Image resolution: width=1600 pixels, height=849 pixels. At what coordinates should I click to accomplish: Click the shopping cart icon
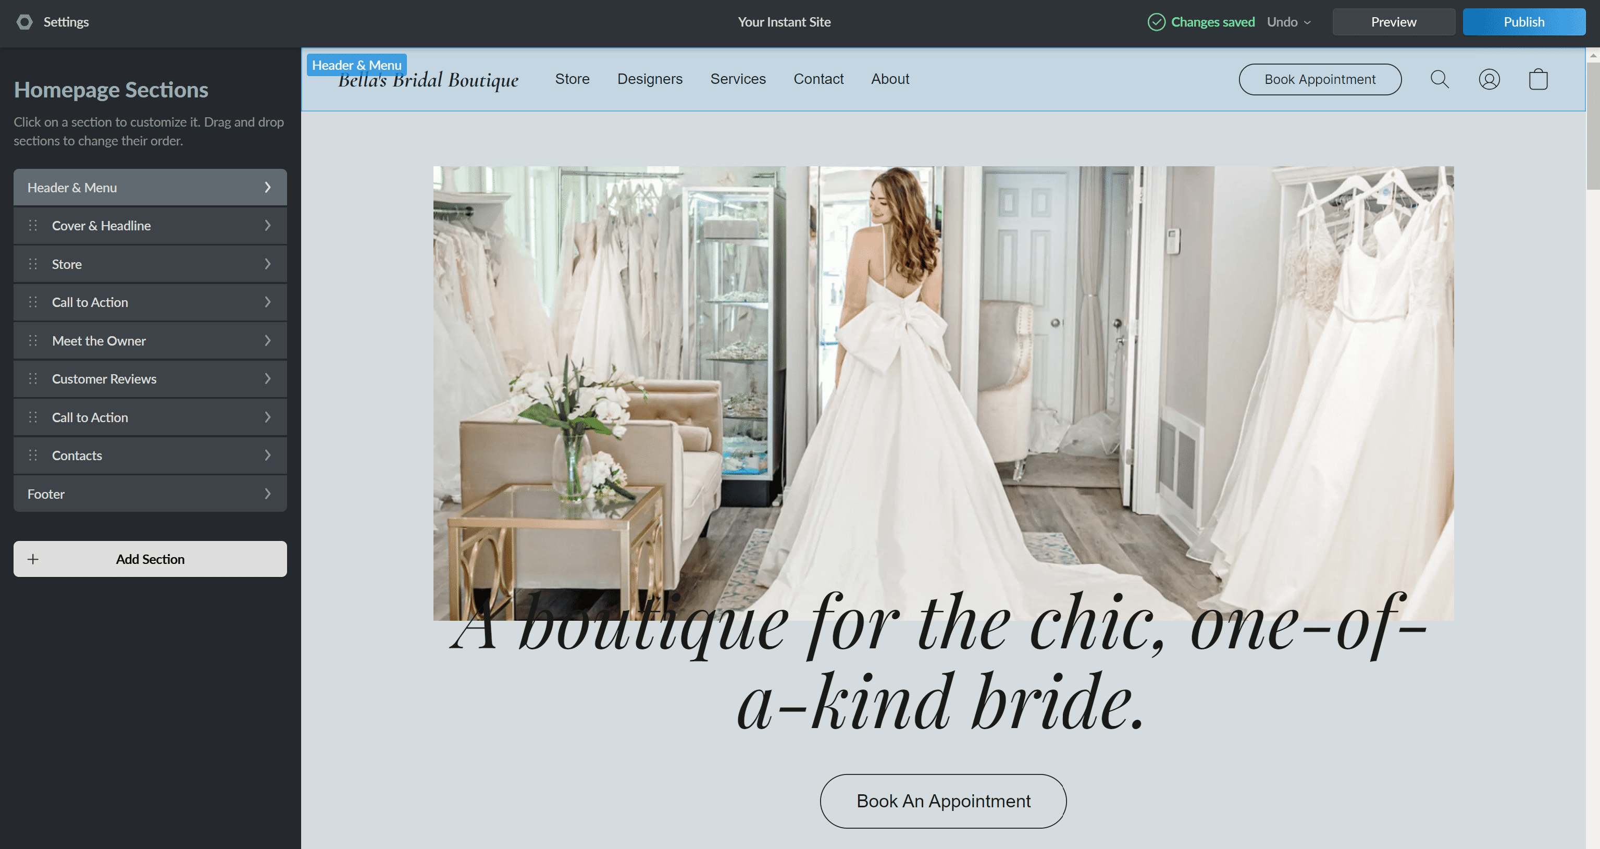pyautogui.click(x=1536, y=78)
